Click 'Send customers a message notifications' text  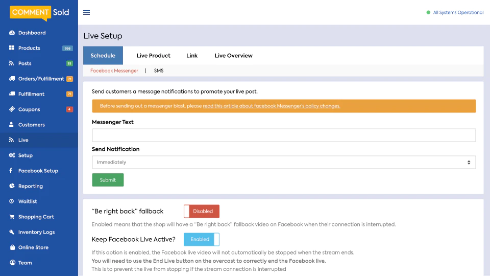[x=175, y=91]
